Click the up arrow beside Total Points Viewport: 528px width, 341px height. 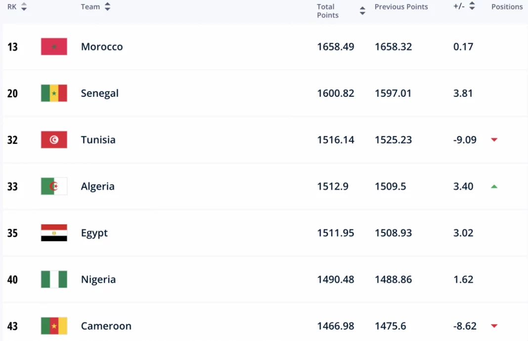pos(362,7)
